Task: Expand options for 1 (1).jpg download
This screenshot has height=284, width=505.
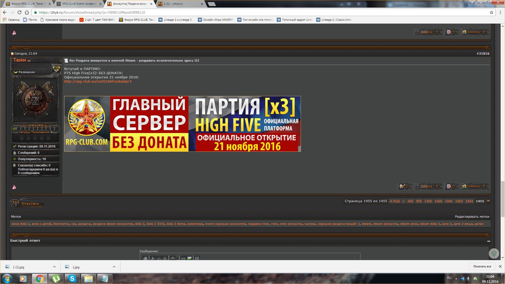Action: coord(54,267)
